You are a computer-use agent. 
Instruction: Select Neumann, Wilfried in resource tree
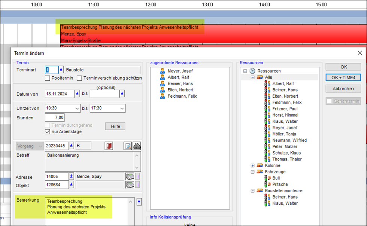click(x=289, y=140)
